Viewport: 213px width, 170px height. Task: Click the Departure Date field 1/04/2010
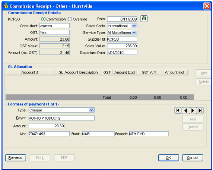click(122, 53)
